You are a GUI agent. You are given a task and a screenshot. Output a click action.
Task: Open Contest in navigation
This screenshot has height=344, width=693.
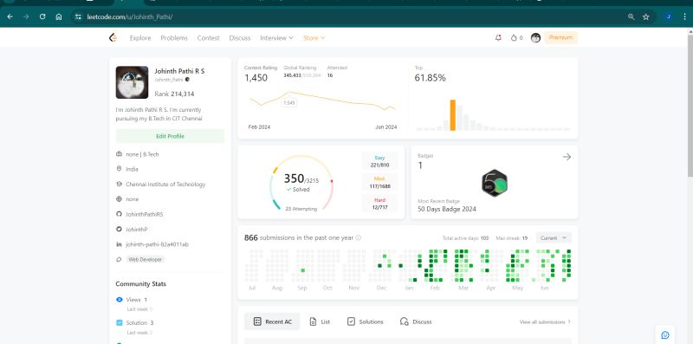pos(208,38)
